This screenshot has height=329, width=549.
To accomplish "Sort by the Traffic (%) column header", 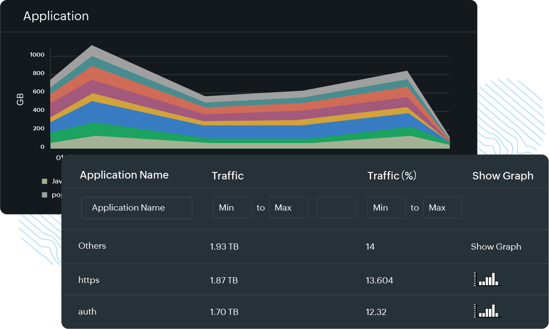I will pyautogui.click(x=391, y=175).
